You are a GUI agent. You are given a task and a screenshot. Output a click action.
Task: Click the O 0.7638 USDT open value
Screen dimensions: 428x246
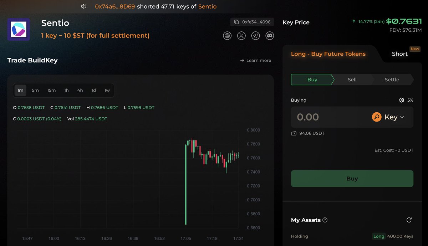click(x=29, y=107)
